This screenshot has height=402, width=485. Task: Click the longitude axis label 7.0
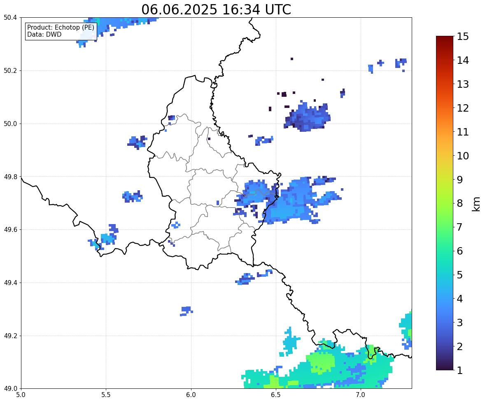point(361,395)
